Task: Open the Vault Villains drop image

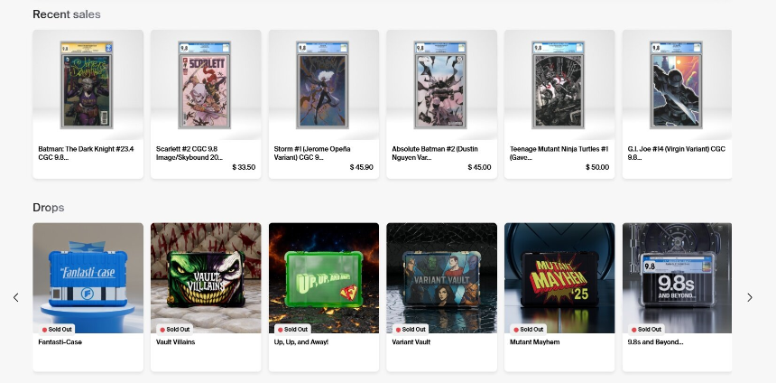Action: click(x=206, y=278)
